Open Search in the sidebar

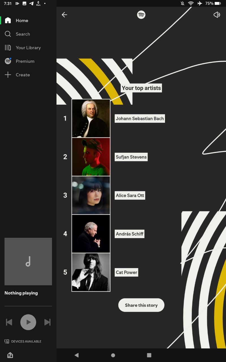click(x=28, y=34)
